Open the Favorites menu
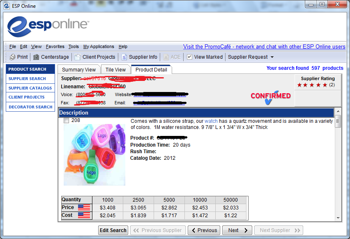This screenshot has width=350, height=239. coord(55,46)
